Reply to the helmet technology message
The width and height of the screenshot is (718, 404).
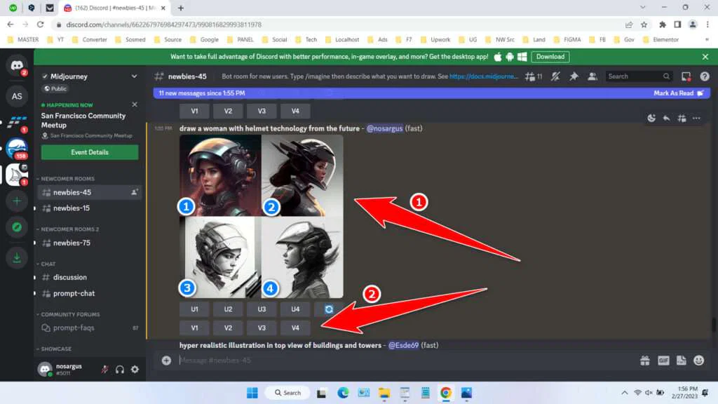667,119
